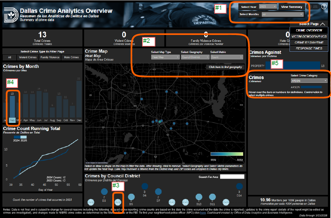Screen dimensions: 331x218
Task: Click the Search For Area input field
Action: (x=232, y=177)
